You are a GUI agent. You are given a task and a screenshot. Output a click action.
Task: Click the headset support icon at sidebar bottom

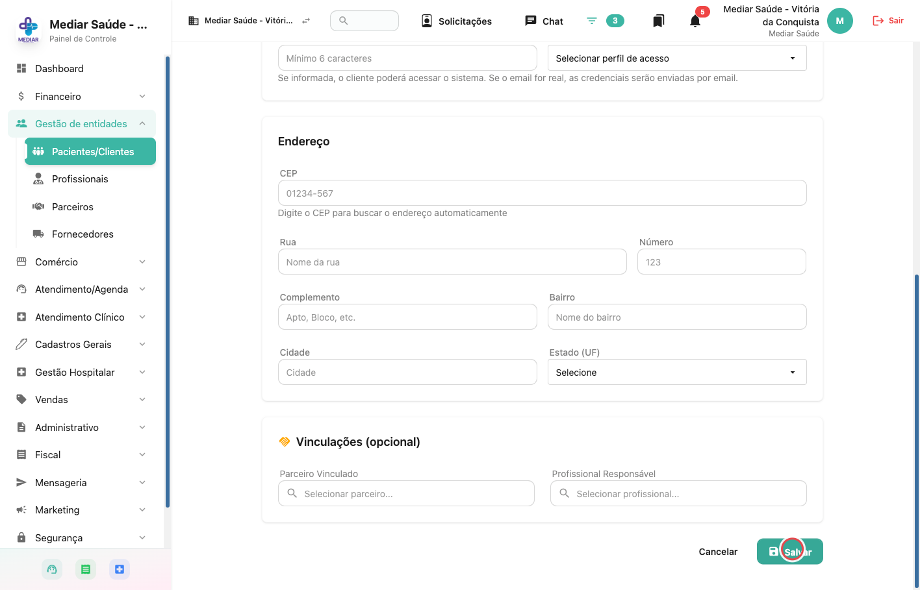pyautogui.click(x=52, y=569)
